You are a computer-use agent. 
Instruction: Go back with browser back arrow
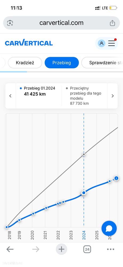click(10, 249)
